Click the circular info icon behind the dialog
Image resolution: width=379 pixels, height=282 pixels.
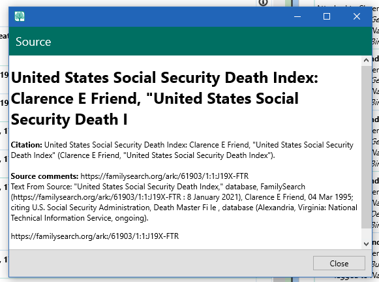pyautogui.click(x=264, y=3)
